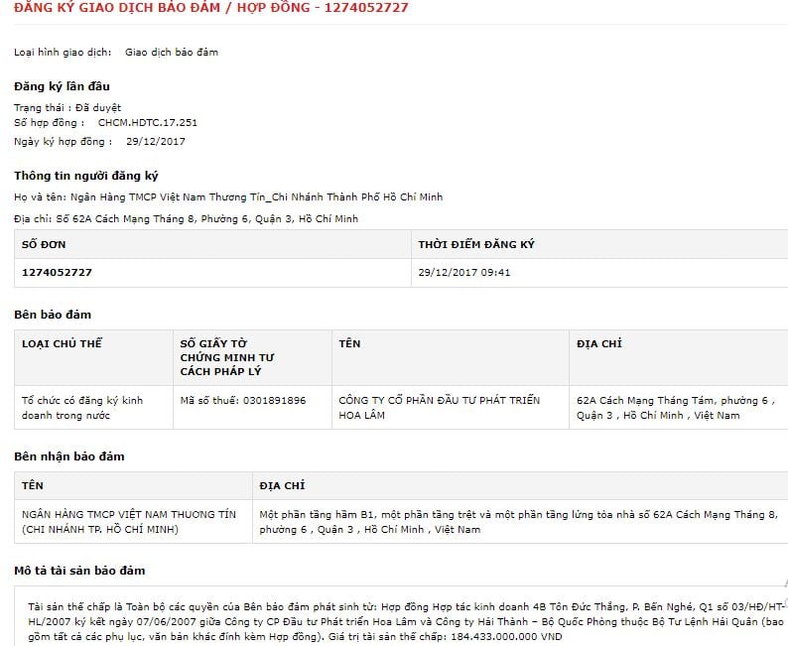Click contract number CHCM.HDTC.17.251
Image resolution: width=788 pixels, height=646 pixels.
[148, 122]
